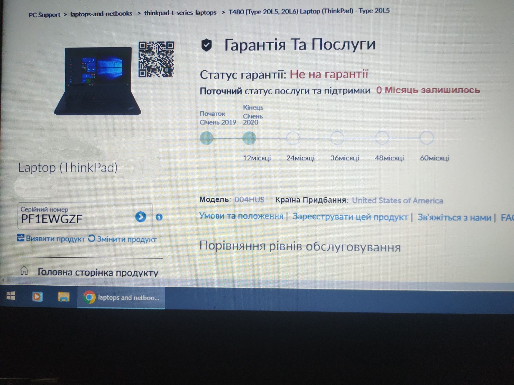Click the 60-month timeline circle
Screen dimensions: 514x385
coord(427,138)
